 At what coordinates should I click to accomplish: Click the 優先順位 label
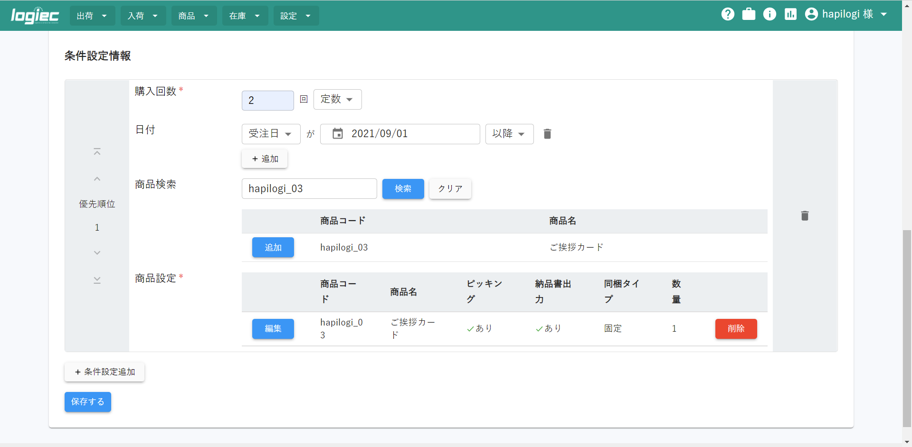point(97,204)
